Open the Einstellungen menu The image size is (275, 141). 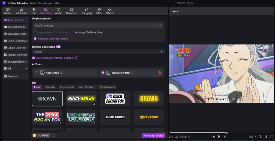[45, 3]
